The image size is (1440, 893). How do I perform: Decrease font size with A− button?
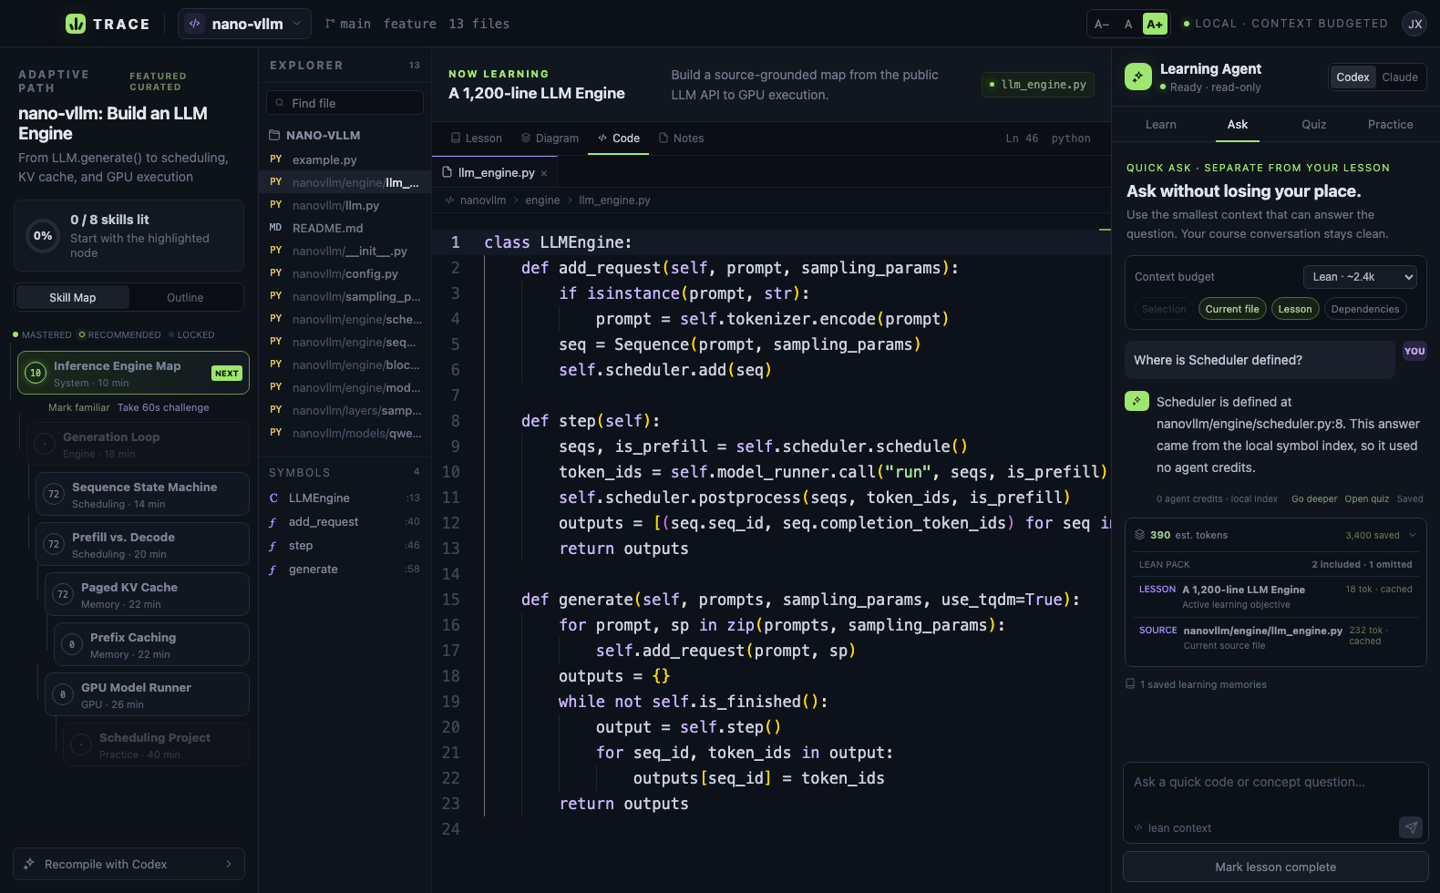pos(1102,24)
